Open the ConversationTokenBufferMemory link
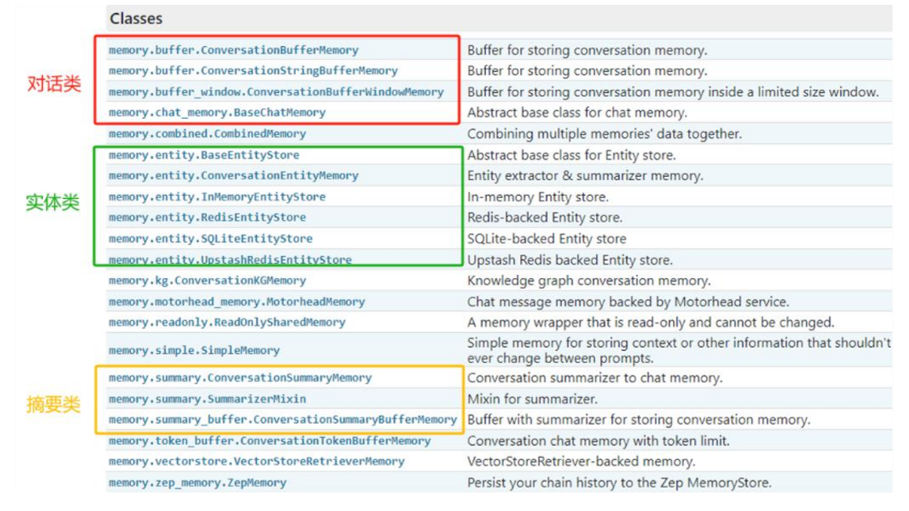This screenshot has width=909, height=511. (x=269, y=441)
